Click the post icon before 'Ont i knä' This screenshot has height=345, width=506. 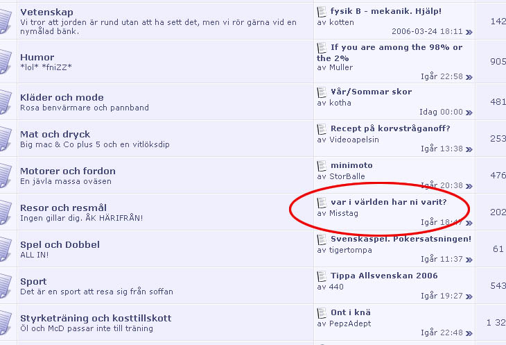322,313
